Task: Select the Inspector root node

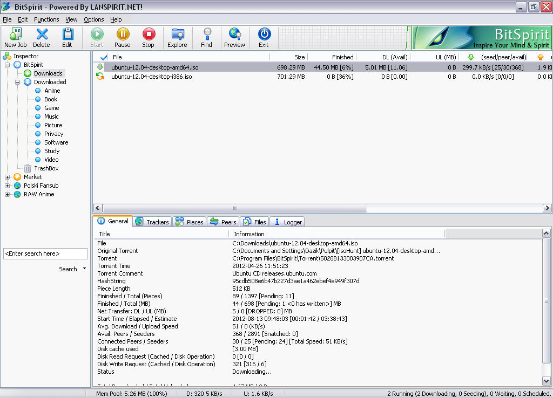Action: [x=21, y=56]
